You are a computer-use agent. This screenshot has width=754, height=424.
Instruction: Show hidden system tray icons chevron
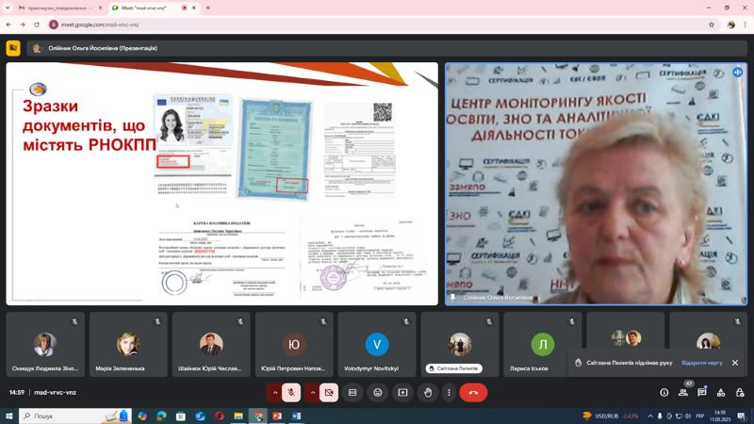[650, 416]
